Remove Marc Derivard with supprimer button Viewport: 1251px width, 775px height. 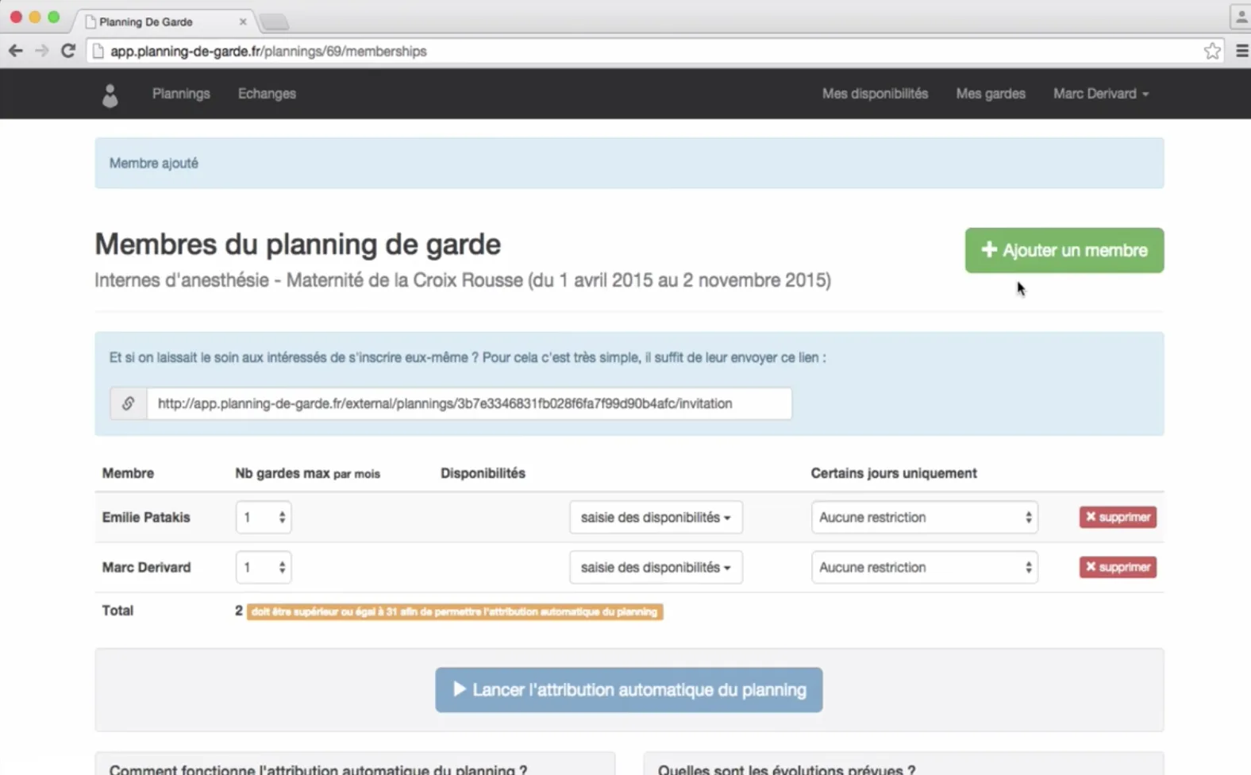coord(1118,567)
